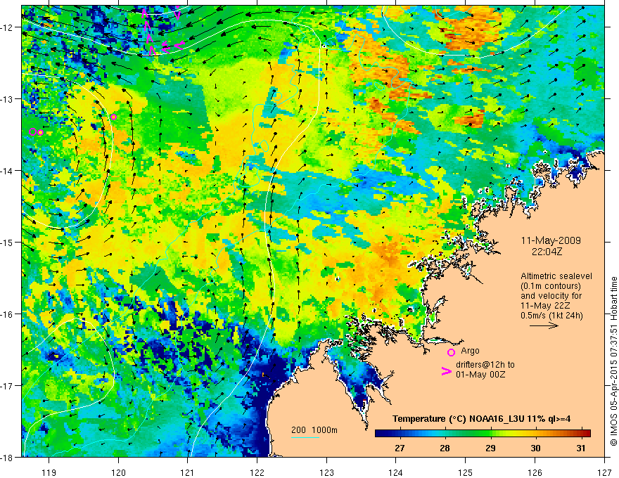Click the black 0.5m/s reference velocity arrow
Screen dimensions: 619x478
[544, 325]
